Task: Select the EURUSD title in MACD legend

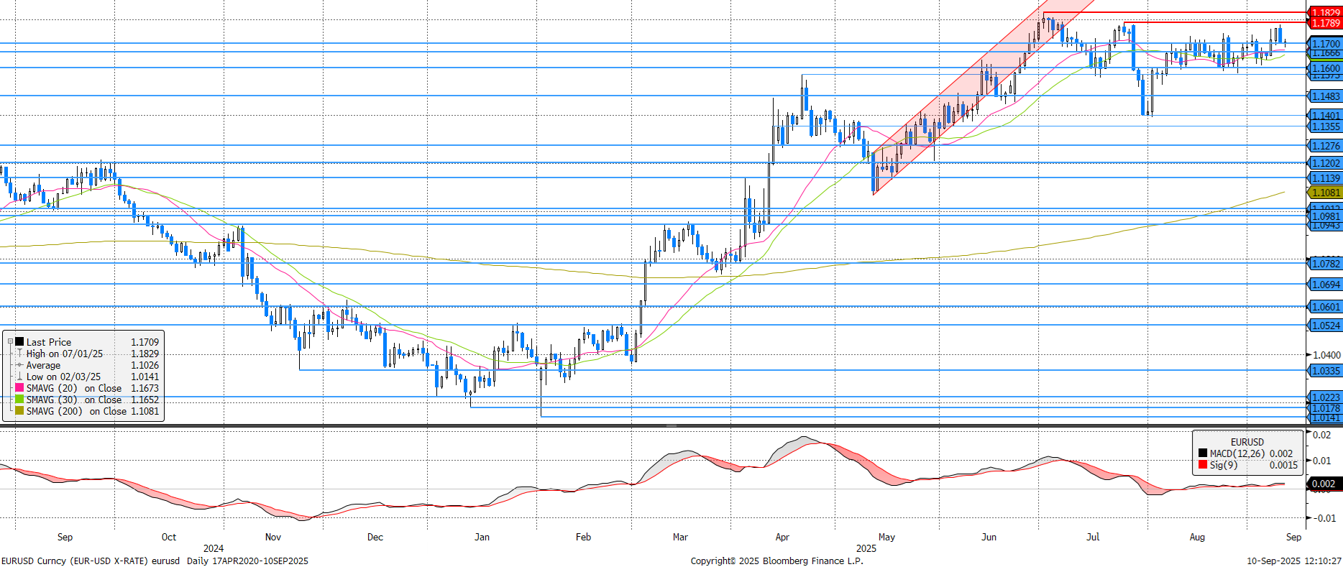Action: (x=1247, y=442)
